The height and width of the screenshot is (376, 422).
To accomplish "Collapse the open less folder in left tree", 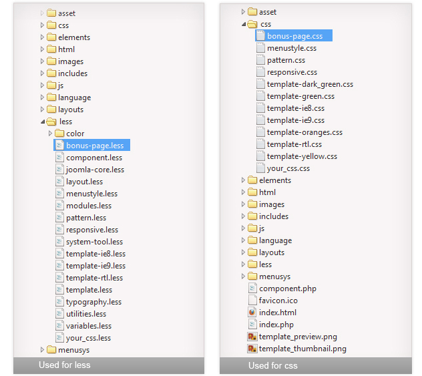I will click(x=43, y=122).
